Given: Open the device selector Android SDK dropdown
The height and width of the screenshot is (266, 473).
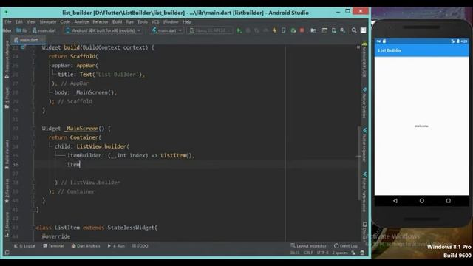Looking at the screenshot, I should click(103, 30).
